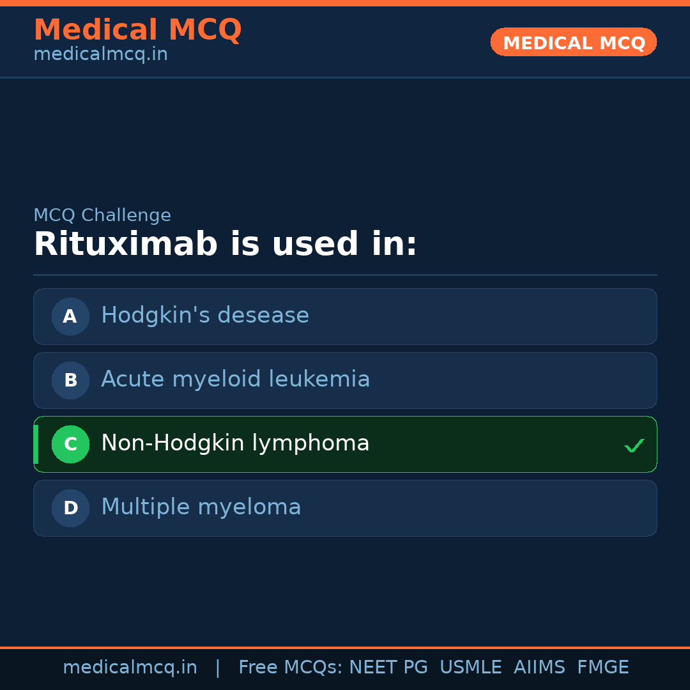Open the medicalmcq.in link in the footer
The width and height of the screenshot is (690, 690).
click(130, 668)
